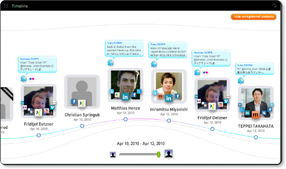Click Twitter bird above Hiromitsu Miyanishi

(x=154, y=64)
